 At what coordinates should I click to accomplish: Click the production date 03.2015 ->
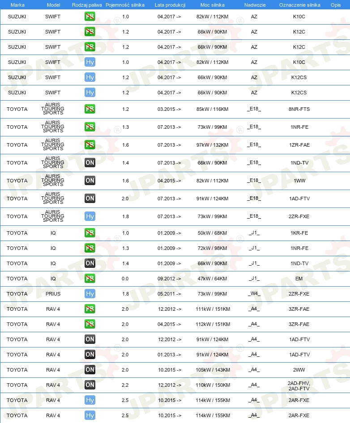[x=169, y=109]
